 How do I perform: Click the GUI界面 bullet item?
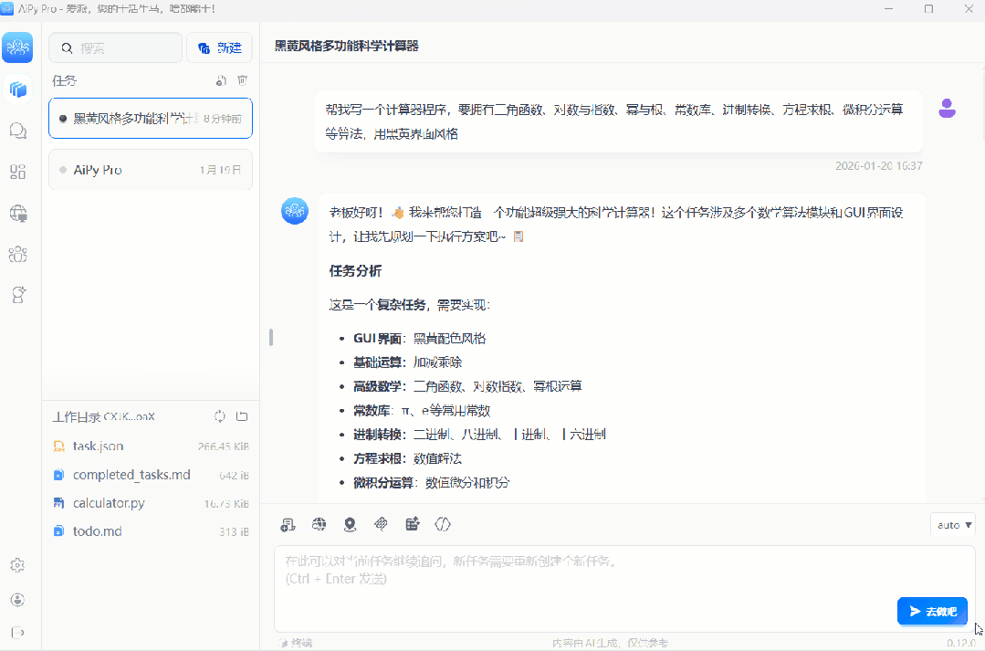pos(420,339)
